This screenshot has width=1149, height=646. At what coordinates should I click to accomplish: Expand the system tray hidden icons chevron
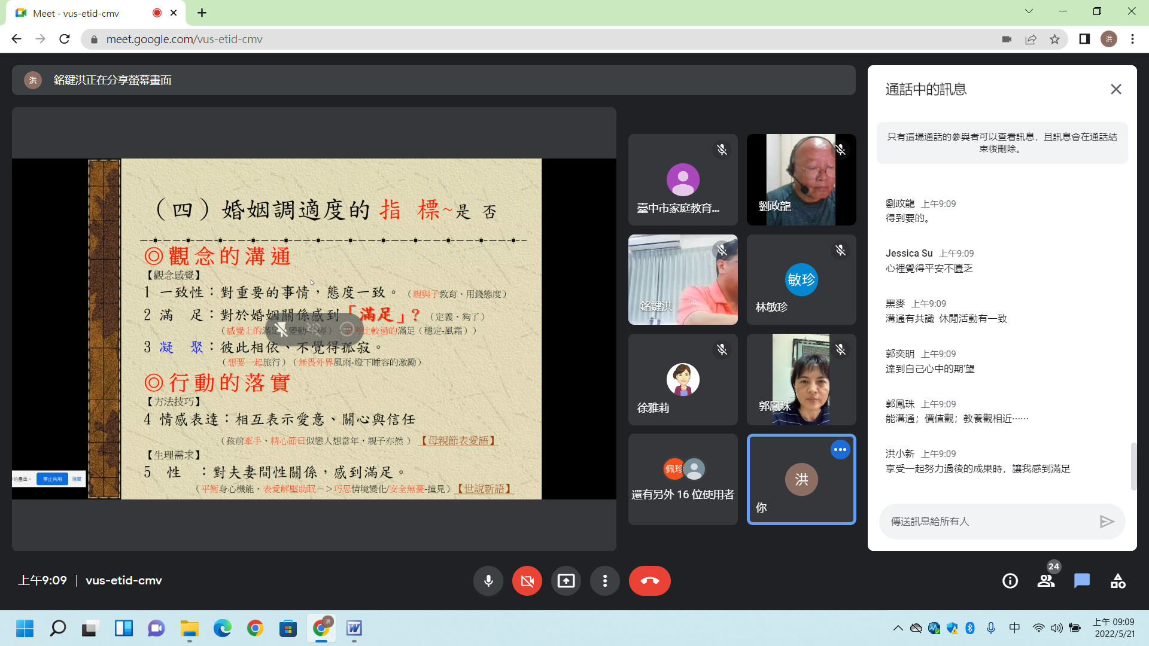pos(898,628)
